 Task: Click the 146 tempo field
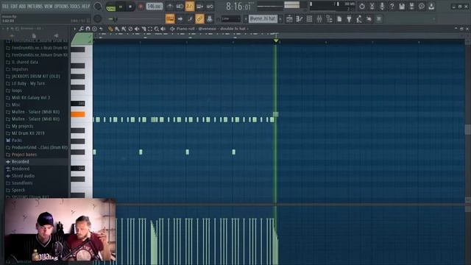click(154, 7)
